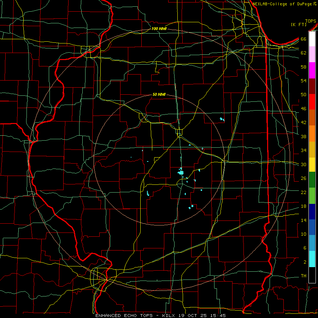Click the legend value 30

(x=304, y=164)
